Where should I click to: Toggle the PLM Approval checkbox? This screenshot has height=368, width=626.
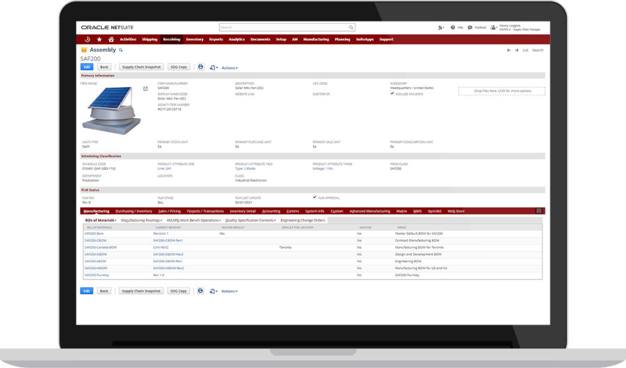click(x=314, y=197)
